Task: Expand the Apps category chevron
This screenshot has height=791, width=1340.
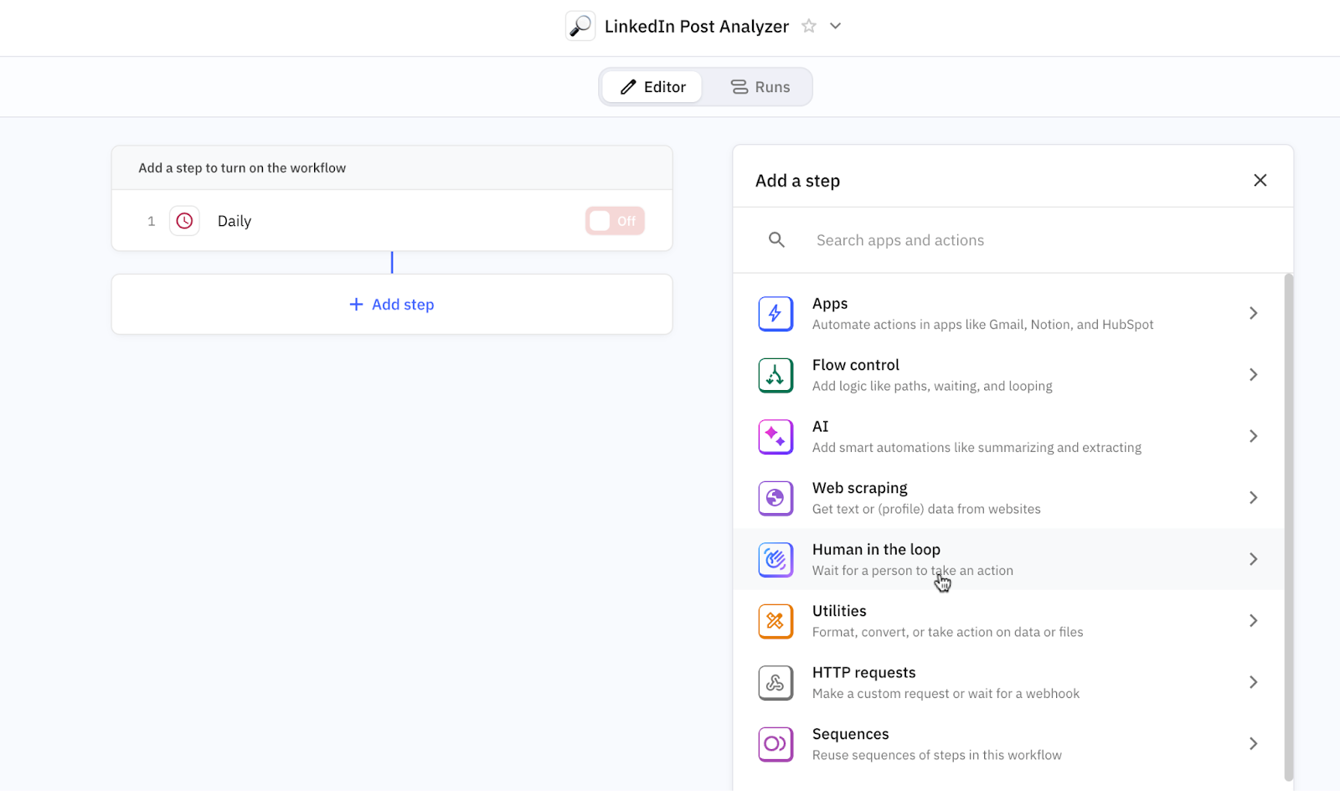Action: (1253, 313)
